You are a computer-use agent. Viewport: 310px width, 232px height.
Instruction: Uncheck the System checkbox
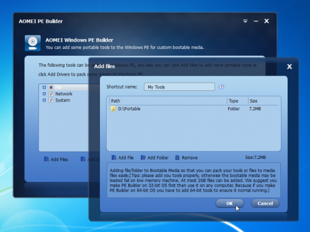point(51,100)
